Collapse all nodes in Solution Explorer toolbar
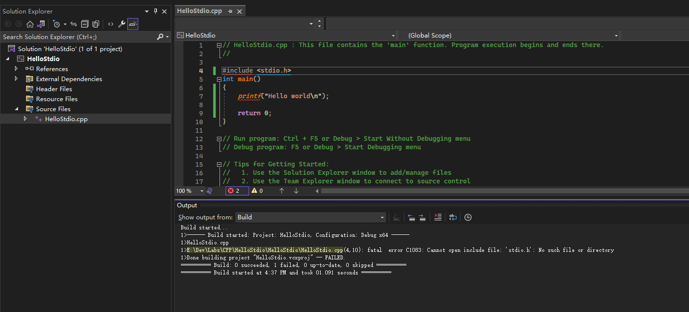689x312 pixels. 85,24
